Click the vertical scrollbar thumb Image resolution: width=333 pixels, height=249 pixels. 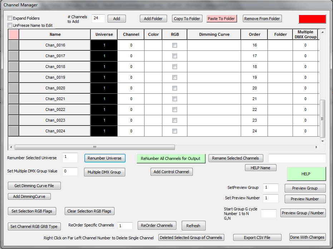coord(322,118)
